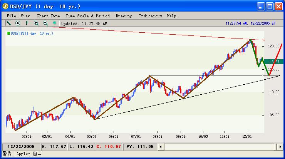Click the 11/01 date axis label
The height and width of the screenshot is (159, 285).
(225, 136)
